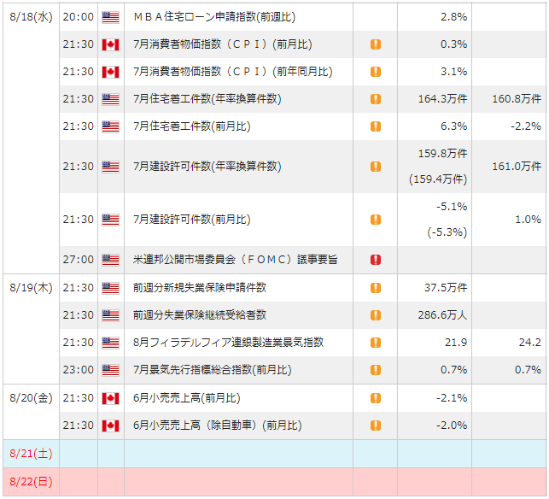This screenshot has height=499, width=549.
Task: Click the 23:00 time cell
Action: pyautogui.click(x=79, y=370)
